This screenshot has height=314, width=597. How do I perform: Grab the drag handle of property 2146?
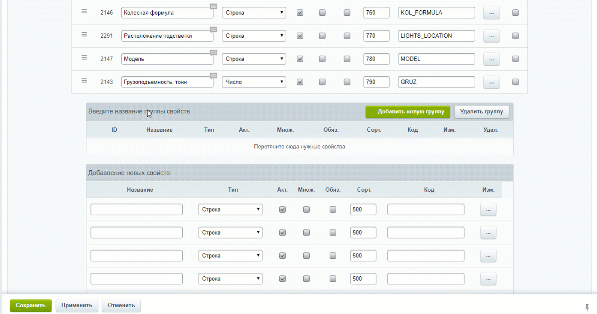84,11
